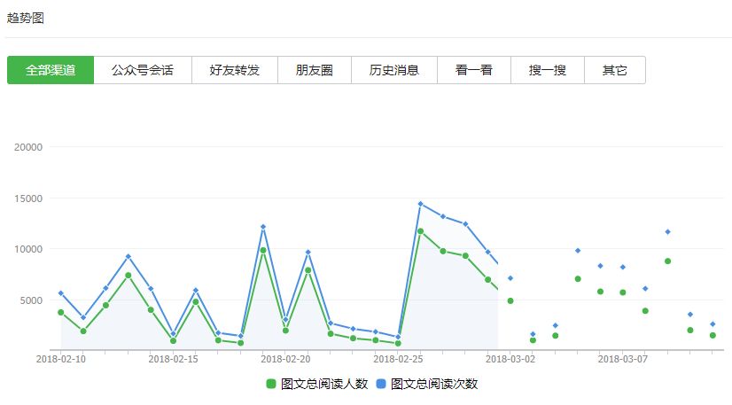Switch to the 朋友圈 tab
The height and width of the screenshot is (405, 732).
coord(315,70)
